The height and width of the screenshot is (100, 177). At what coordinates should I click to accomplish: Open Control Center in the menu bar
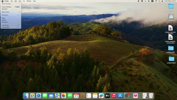pyautogui.click(x=162, y=1)
